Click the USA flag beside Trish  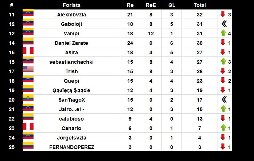(28, 69)
